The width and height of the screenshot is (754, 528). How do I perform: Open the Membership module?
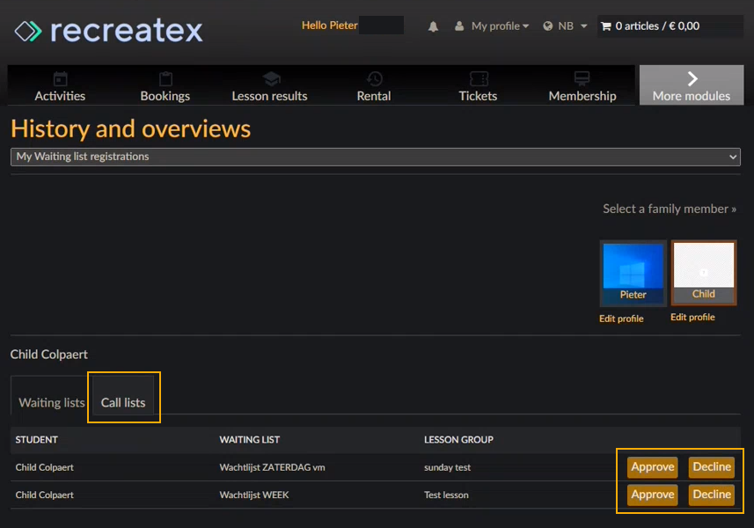582,87
